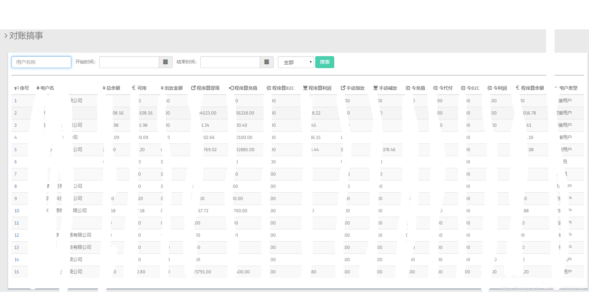Open the end time calendar picker
Viewport: 589px width, 295px height.
tap(267, 62)
